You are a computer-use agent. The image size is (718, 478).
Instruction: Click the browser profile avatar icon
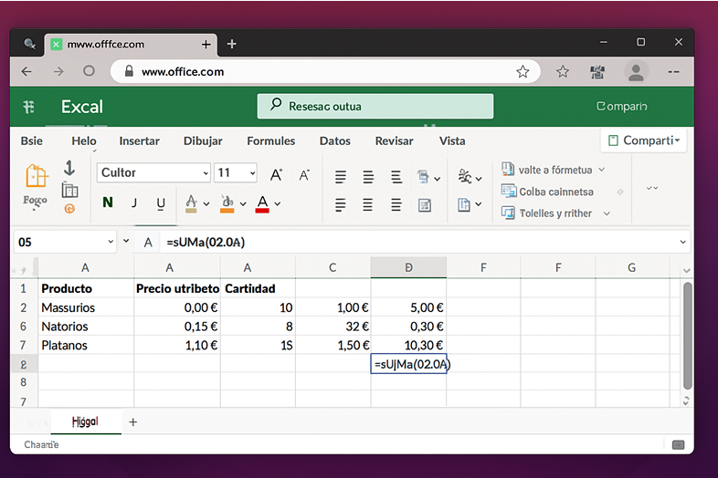636,72
